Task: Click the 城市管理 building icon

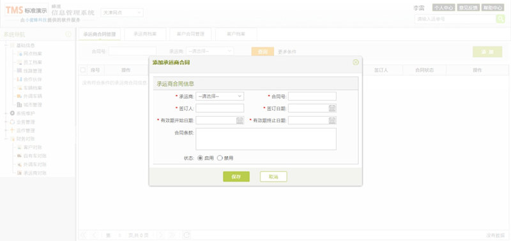Action: pos(20,105)
